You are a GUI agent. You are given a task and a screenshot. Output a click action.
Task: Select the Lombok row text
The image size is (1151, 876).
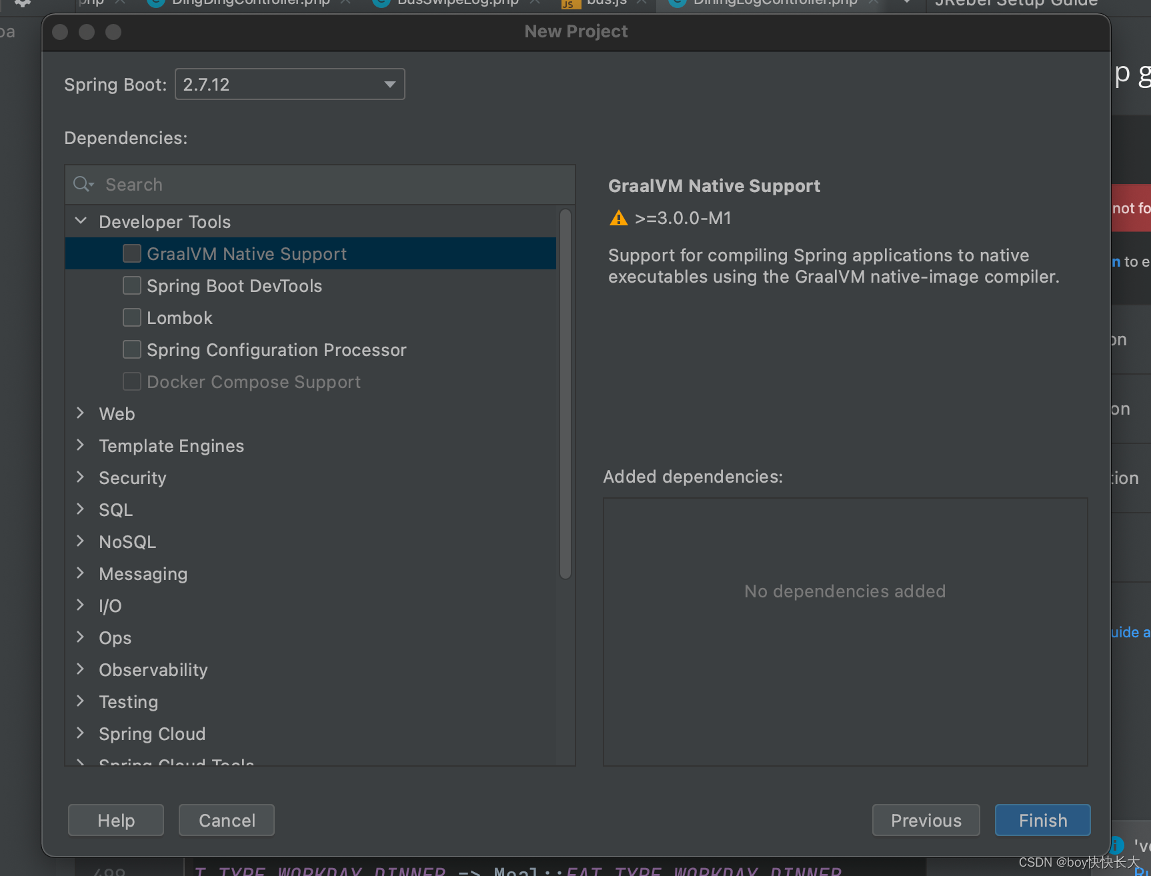(x=179, y=318)
